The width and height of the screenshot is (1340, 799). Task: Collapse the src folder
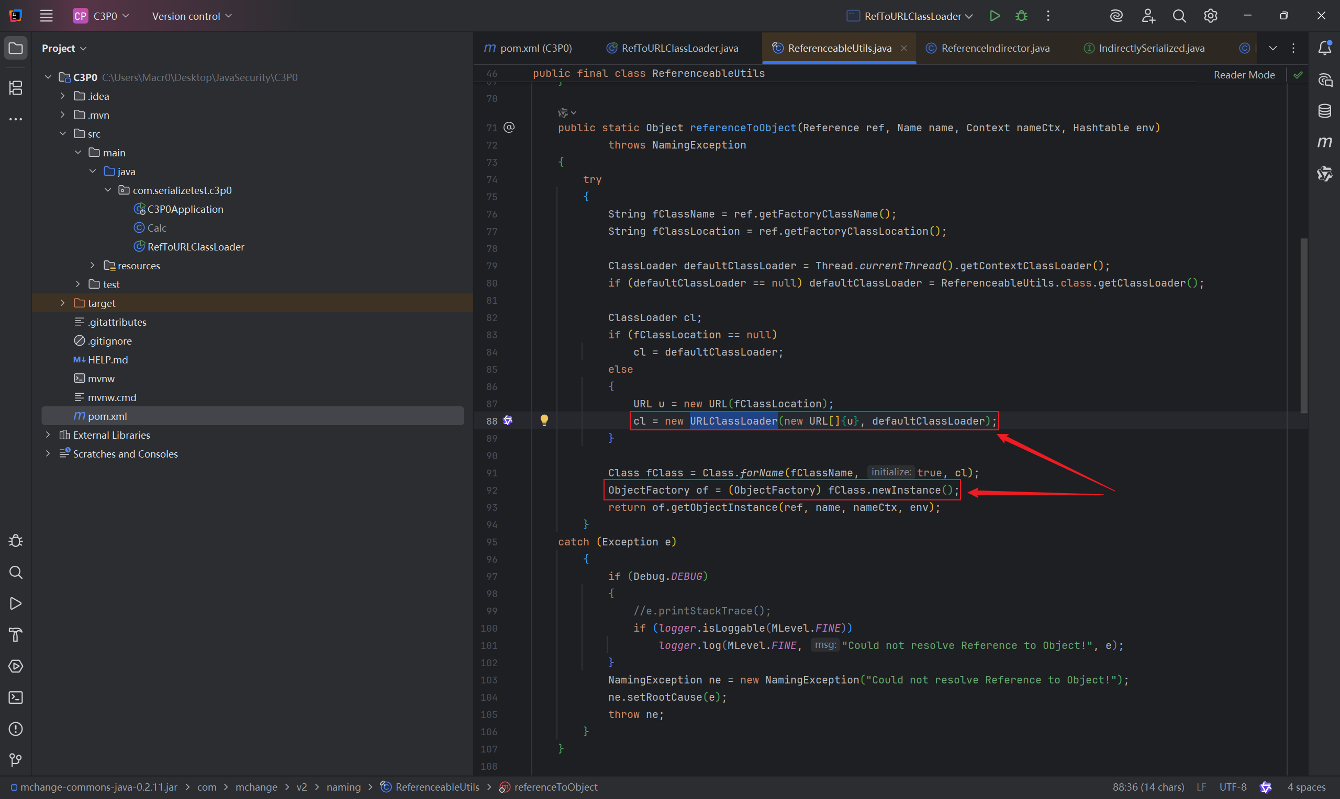(x=62, y=133)
